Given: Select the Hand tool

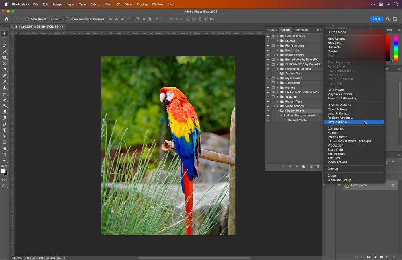Looking at the screenshot, I should pos(5,149).
